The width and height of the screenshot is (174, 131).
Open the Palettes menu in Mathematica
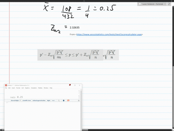tap(40, 88)
